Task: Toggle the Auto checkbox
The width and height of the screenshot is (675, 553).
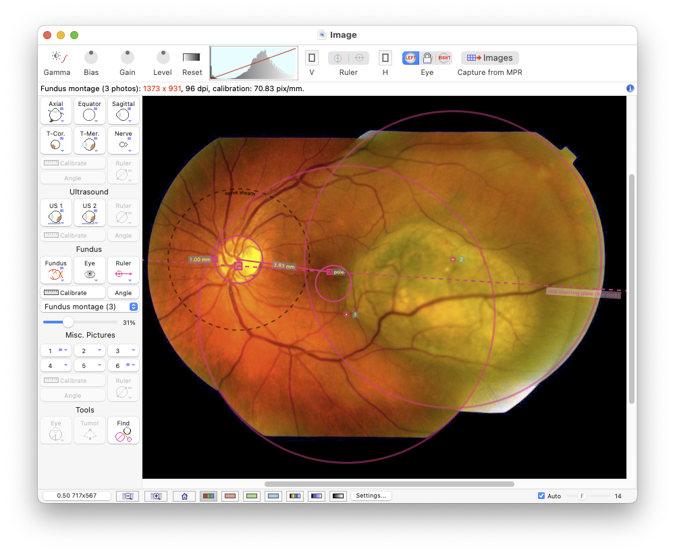Action: click(541, 496)
